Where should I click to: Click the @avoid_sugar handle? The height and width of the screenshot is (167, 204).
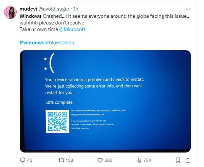click(54, 9)
